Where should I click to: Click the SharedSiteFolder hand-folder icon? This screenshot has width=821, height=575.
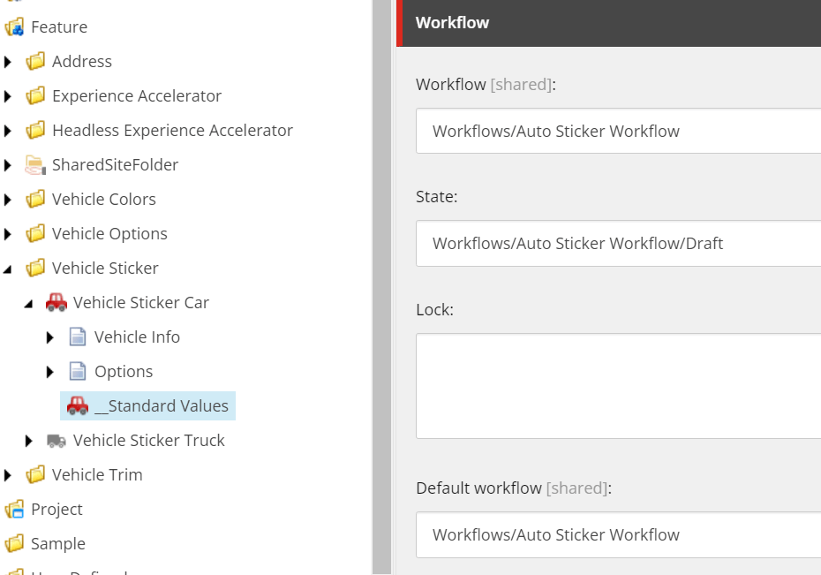coord(35,165)
